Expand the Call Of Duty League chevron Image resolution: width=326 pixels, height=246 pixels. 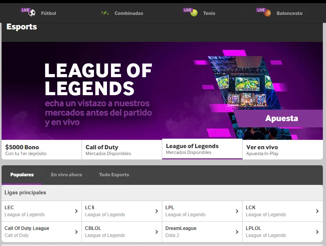coord(76,232)
